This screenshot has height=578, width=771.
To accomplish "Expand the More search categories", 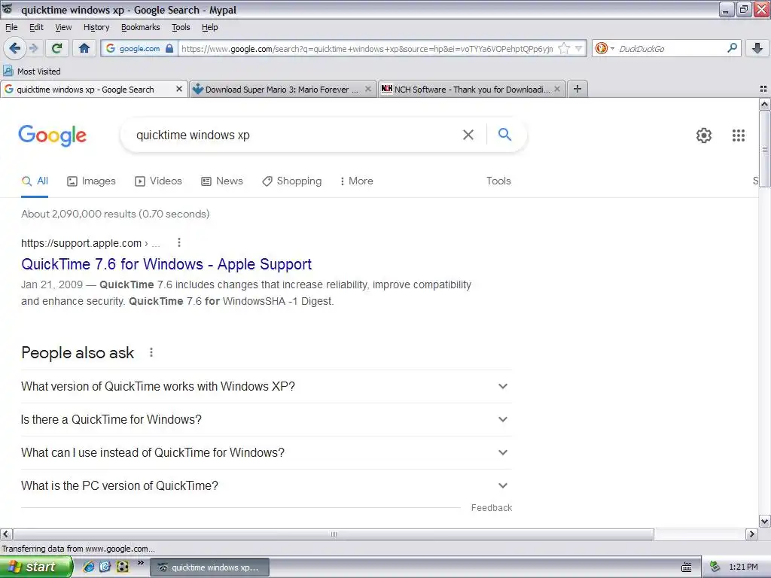I will [356, 181].
